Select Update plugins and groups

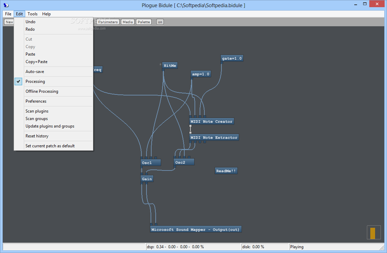(53, 126)
